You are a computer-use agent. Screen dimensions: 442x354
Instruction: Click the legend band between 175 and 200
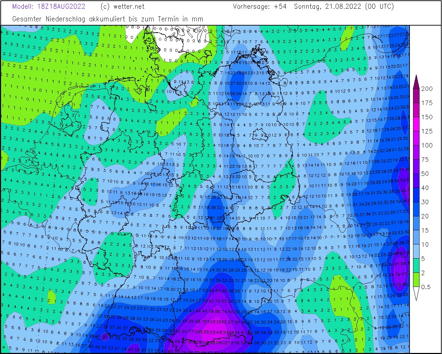point(416,96)
